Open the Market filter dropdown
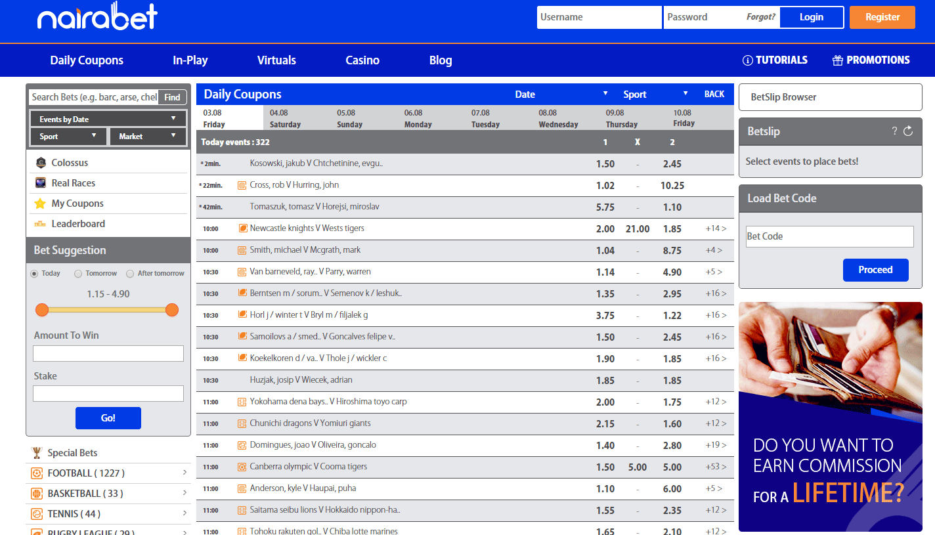Viewport: 935px width, 535px height. (x=148, y=137)
